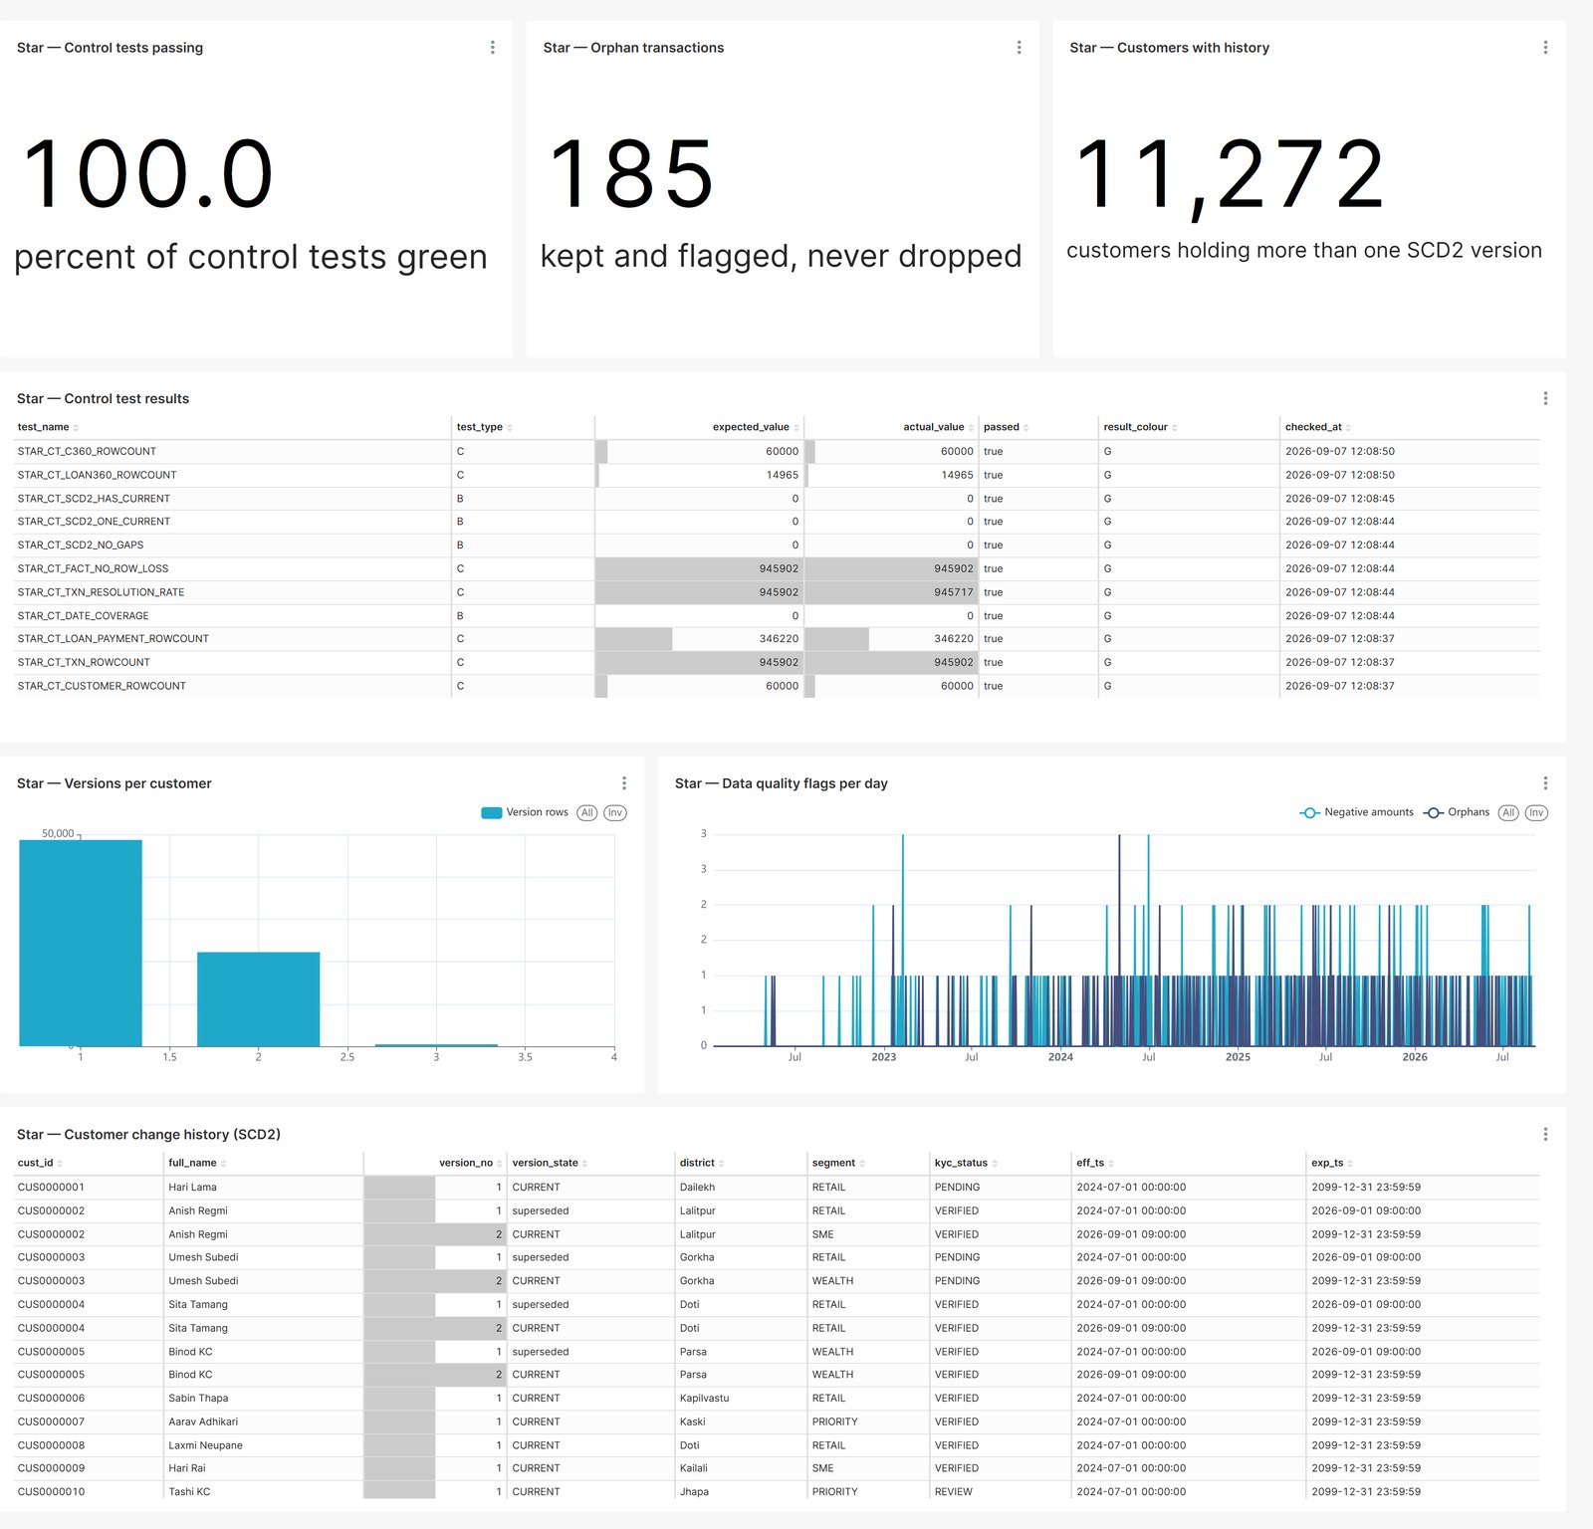
Task: Toggle the Version rows legend series
Action: [x=525, y=812]
